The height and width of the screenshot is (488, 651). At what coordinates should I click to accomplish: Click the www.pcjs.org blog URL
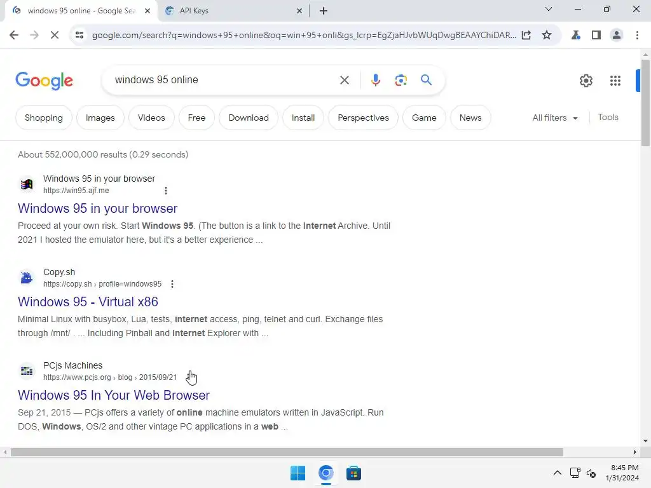pos(110,377)
